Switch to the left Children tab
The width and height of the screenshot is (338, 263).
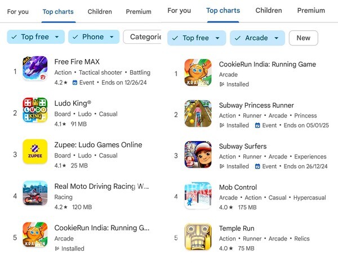click(100, 11)
